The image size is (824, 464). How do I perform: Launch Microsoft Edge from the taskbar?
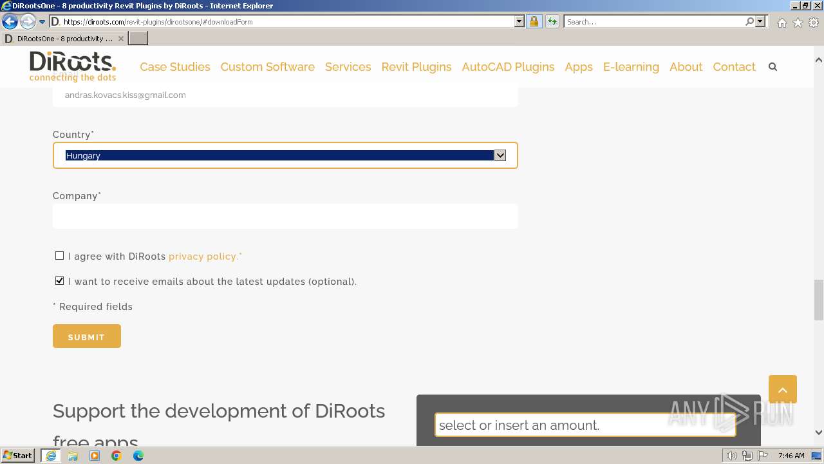[x=138, y=456]
